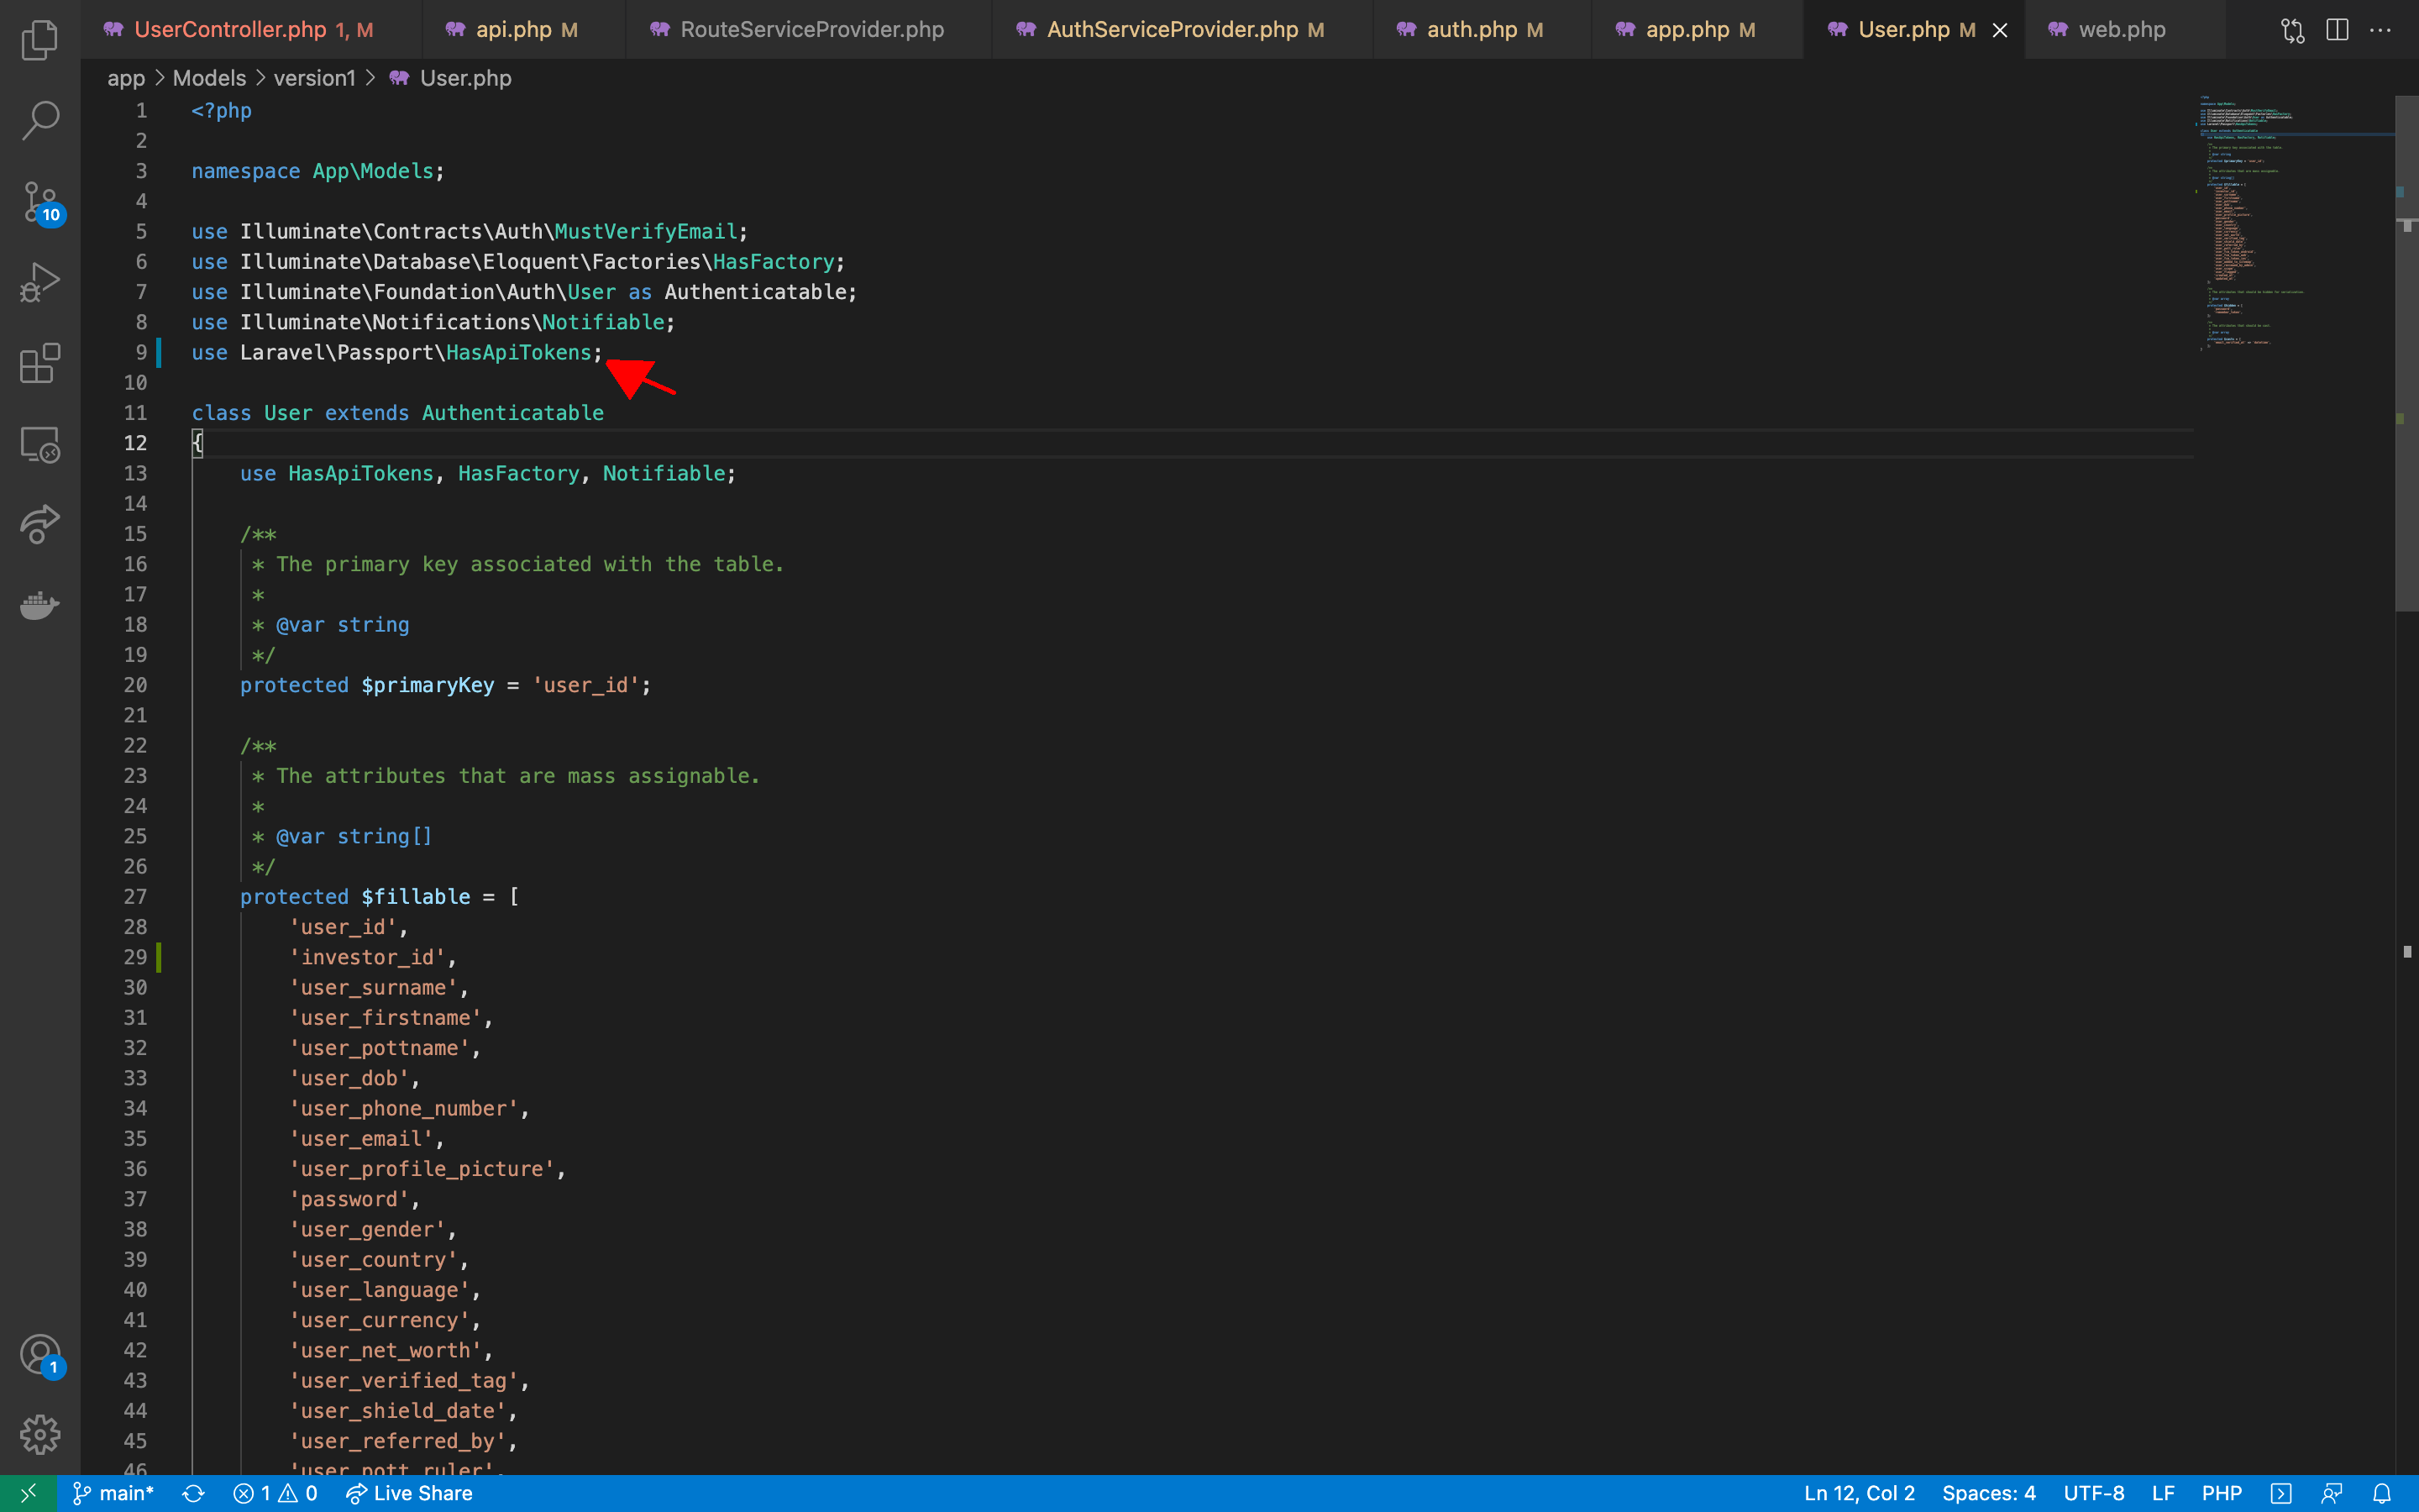Click the 'user_email' fillable entry
Viewport: 2419px width, 1512px height.
tap(367, 1139)
